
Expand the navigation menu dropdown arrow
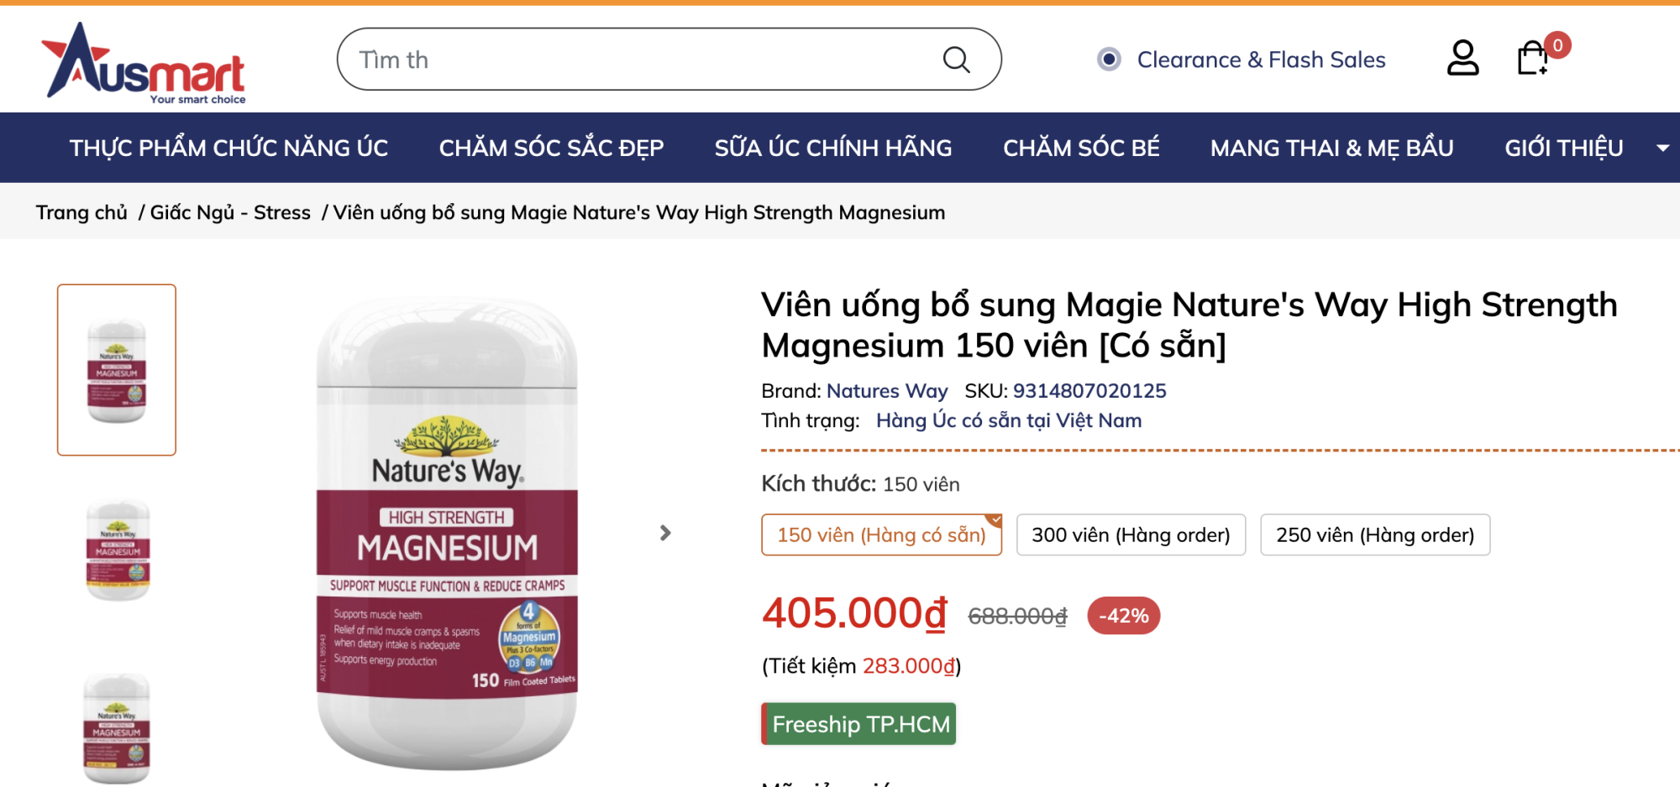point(1662,148)
